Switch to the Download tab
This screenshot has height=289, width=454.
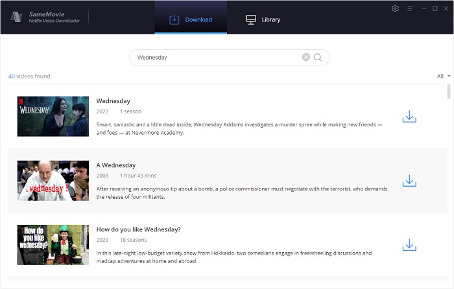click(x=191, y=19)
